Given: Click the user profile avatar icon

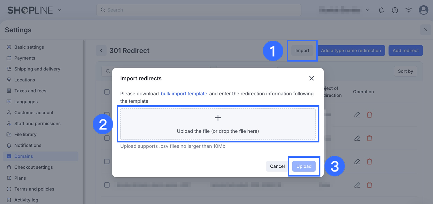Looking at the screenshot, I should (x=423, y=10).
